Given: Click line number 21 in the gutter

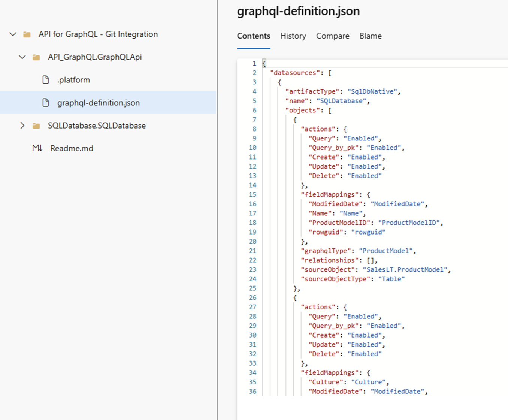Looking at the screenshot, I should point(253,251).
